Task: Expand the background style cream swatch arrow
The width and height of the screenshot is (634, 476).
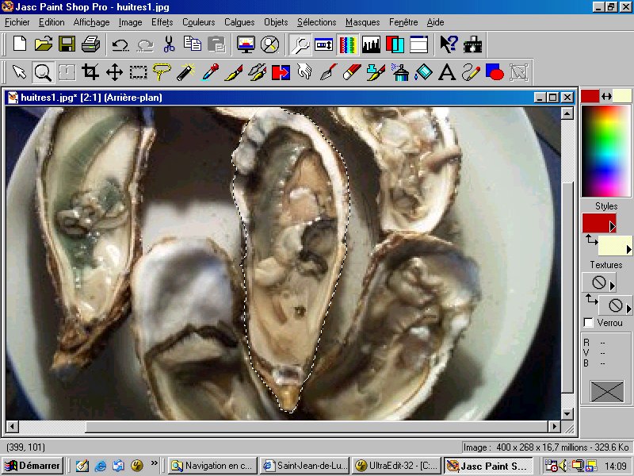Action: pyautogui.click(x=628, y=250)
